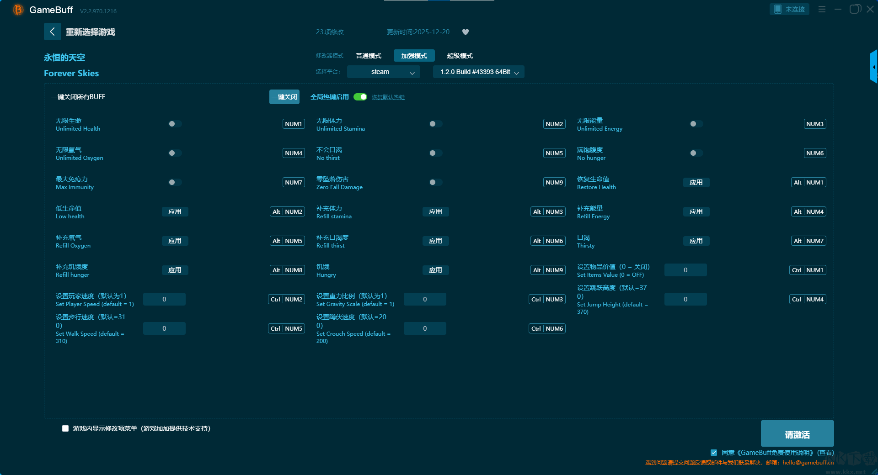
Task: Open the game version build dropdown
Action: [x=478, y=72]
